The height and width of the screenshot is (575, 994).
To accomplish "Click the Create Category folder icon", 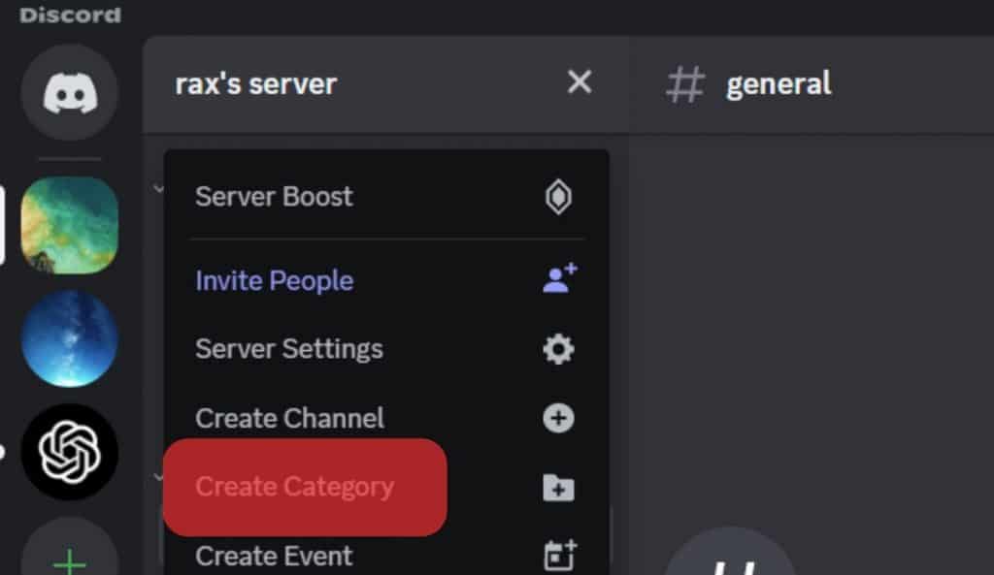I will (x=558, y=488).
